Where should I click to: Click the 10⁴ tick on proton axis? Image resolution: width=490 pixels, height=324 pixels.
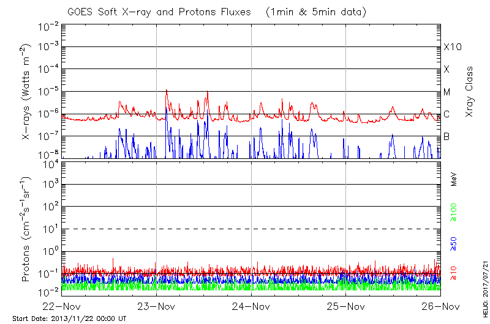(49, 163)
